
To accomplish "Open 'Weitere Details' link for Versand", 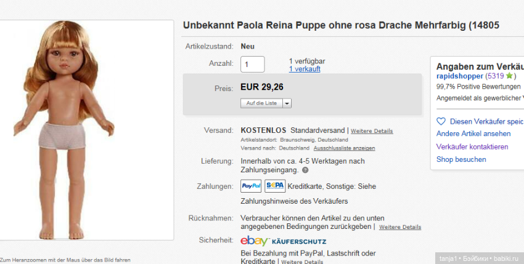I will [x=372, y=131].
